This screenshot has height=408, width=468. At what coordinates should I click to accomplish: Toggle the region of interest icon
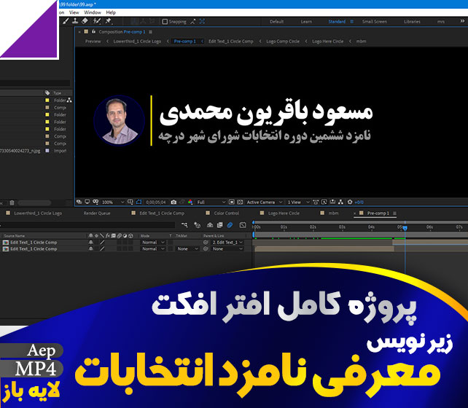[x=232, y=203]
